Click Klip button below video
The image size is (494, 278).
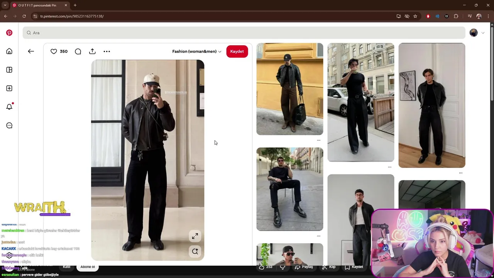(329, 267)
